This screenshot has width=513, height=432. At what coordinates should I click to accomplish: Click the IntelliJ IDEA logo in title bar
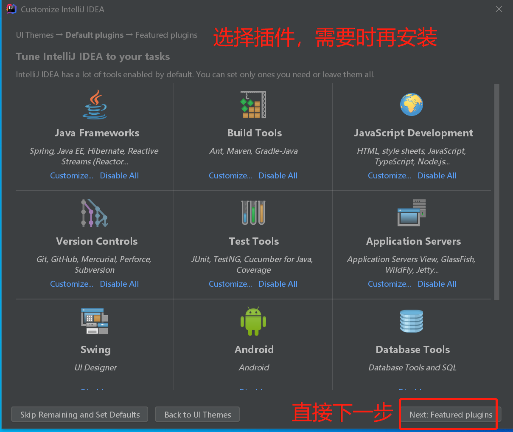11,9
